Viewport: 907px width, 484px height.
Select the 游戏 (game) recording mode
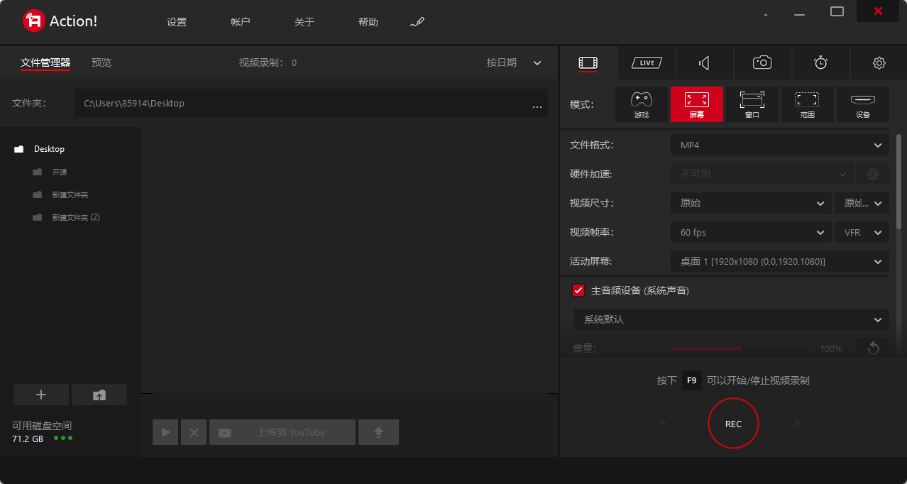(642, 104)
